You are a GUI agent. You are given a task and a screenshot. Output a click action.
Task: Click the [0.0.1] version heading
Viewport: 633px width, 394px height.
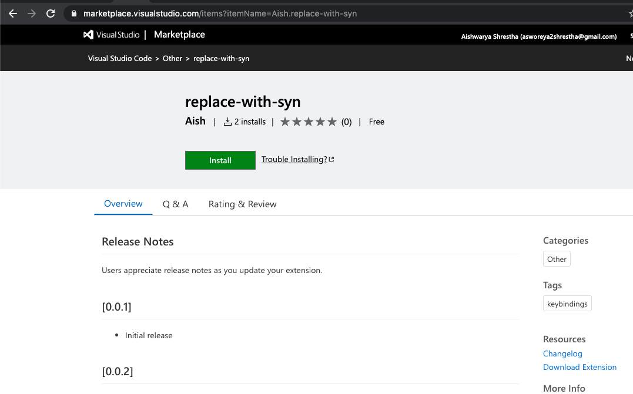click(117, 307)
